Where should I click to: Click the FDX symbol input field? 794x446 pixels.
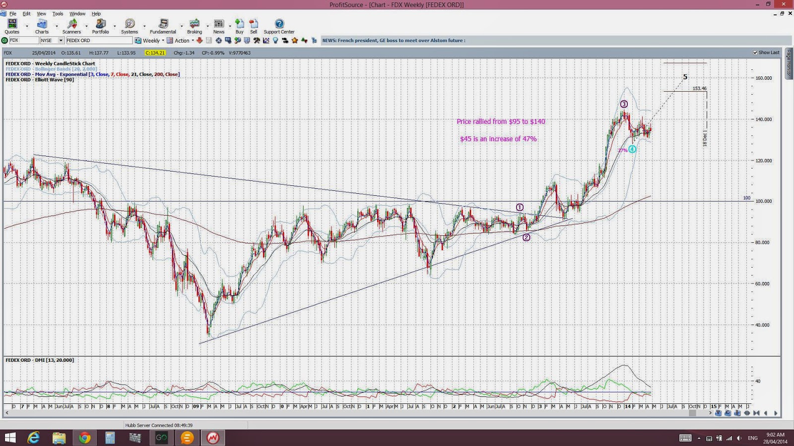(24, 41)
